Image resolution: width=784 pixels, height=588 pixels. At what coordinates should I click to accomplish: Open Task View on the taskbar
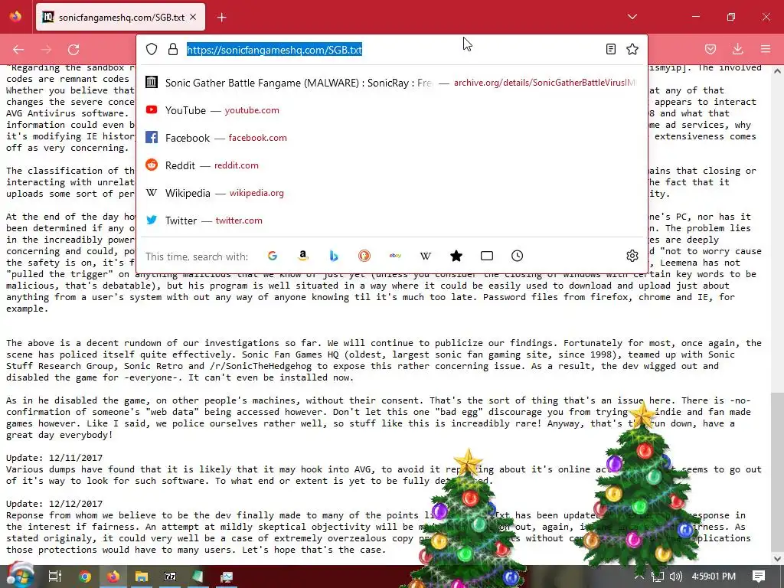click(54, 577)
